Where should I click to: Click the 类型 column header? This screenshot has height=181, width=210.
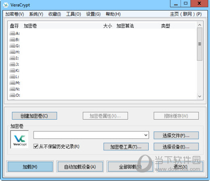(x=166, y=26)
